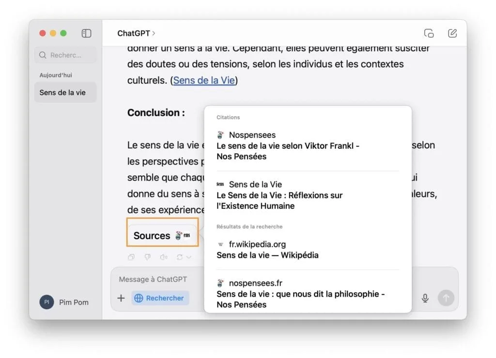Click the ChatGPT title text
Viewport: 496px width, 358px height.
134,33
